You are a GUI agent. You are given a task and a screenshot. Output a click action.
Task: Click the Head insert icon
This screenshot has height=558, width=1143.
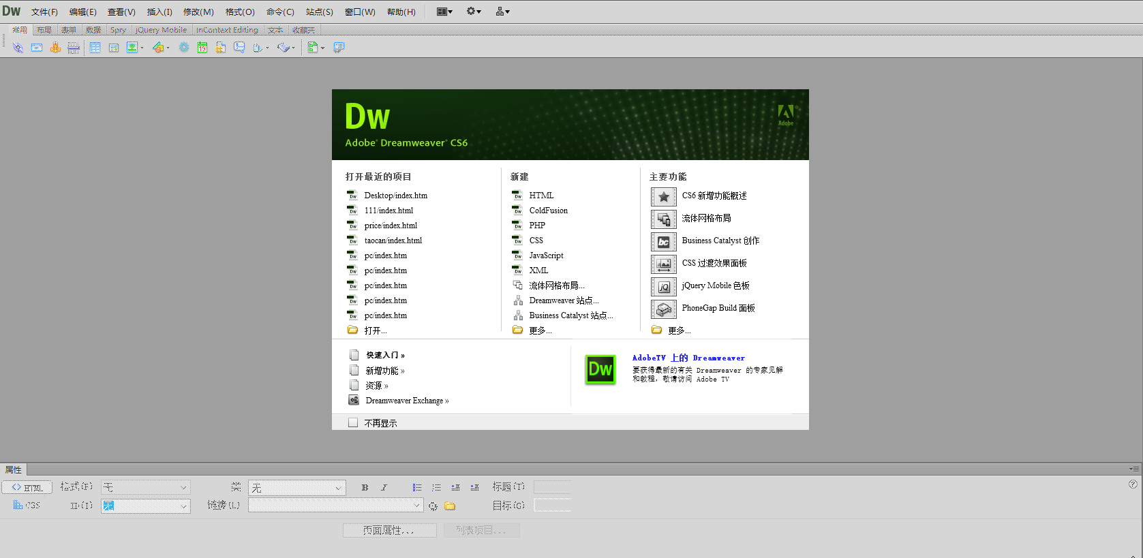click(257, 48)
